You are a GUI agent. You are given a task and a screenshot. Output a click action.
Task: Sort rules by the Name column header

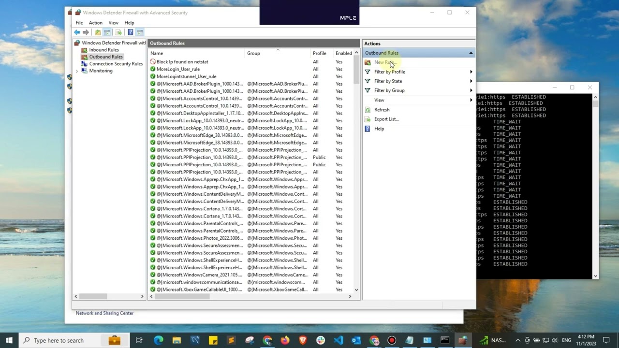[x=196, y=53]
